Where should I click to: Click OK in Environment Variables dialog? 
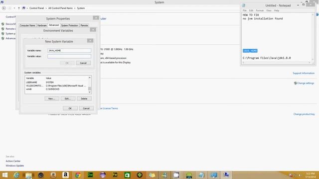[70, 108]
